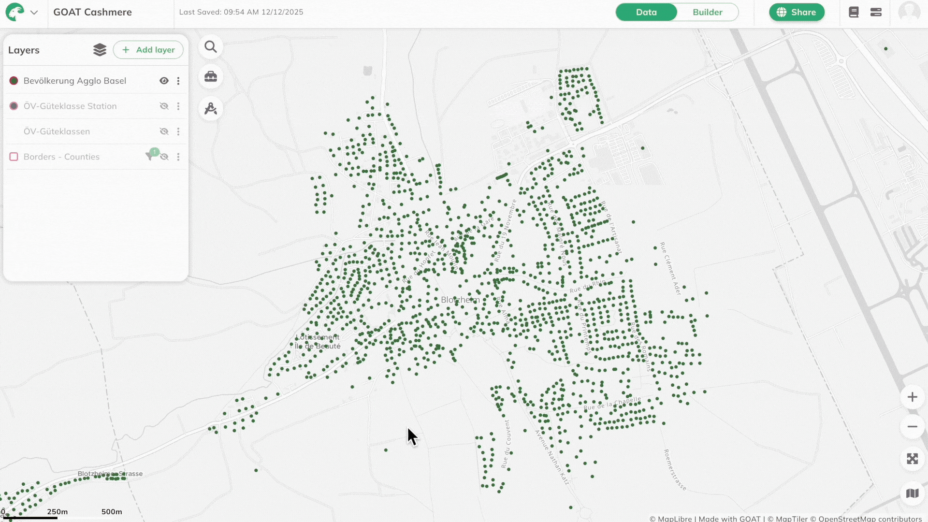This screenshot has width=928, height=522.
Task: Open the basemap selector
Action: click(x=912, y=493)
